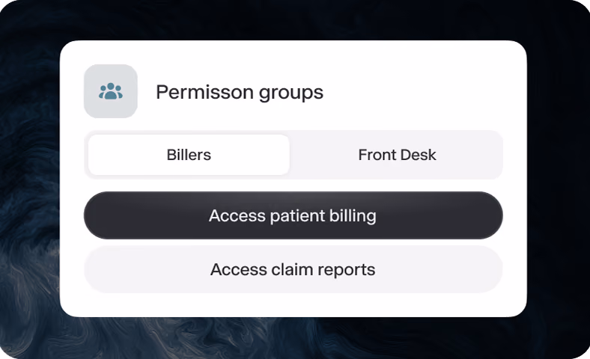Turn on claim reports access
This screenshot has width=590, height=359.
point(293,269)
